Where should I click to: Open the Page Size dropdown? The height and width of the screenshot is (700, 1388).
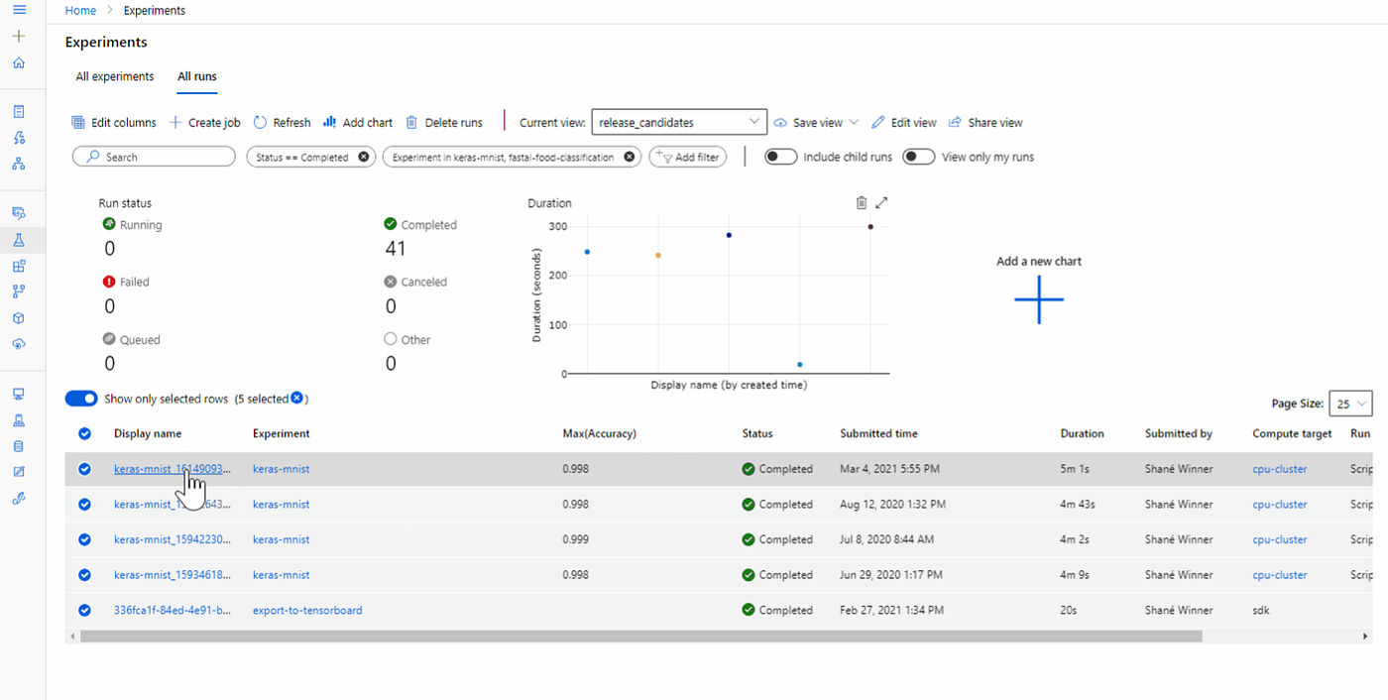tap(1350, 404)
